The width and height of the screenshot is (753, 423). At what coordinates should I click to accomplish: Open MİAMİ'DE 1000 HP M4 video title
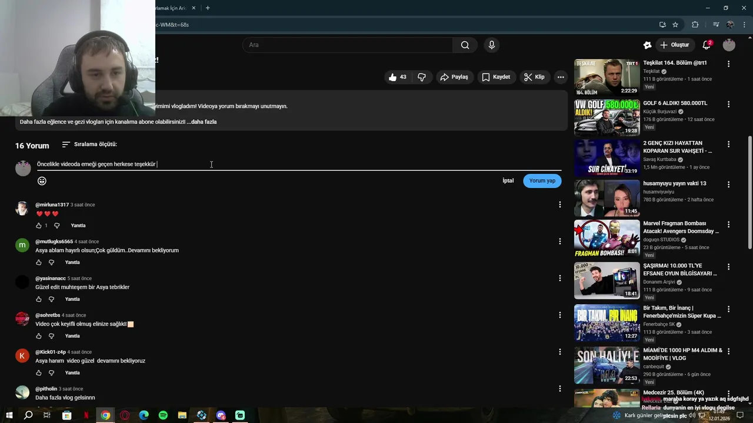click(682, 354)
